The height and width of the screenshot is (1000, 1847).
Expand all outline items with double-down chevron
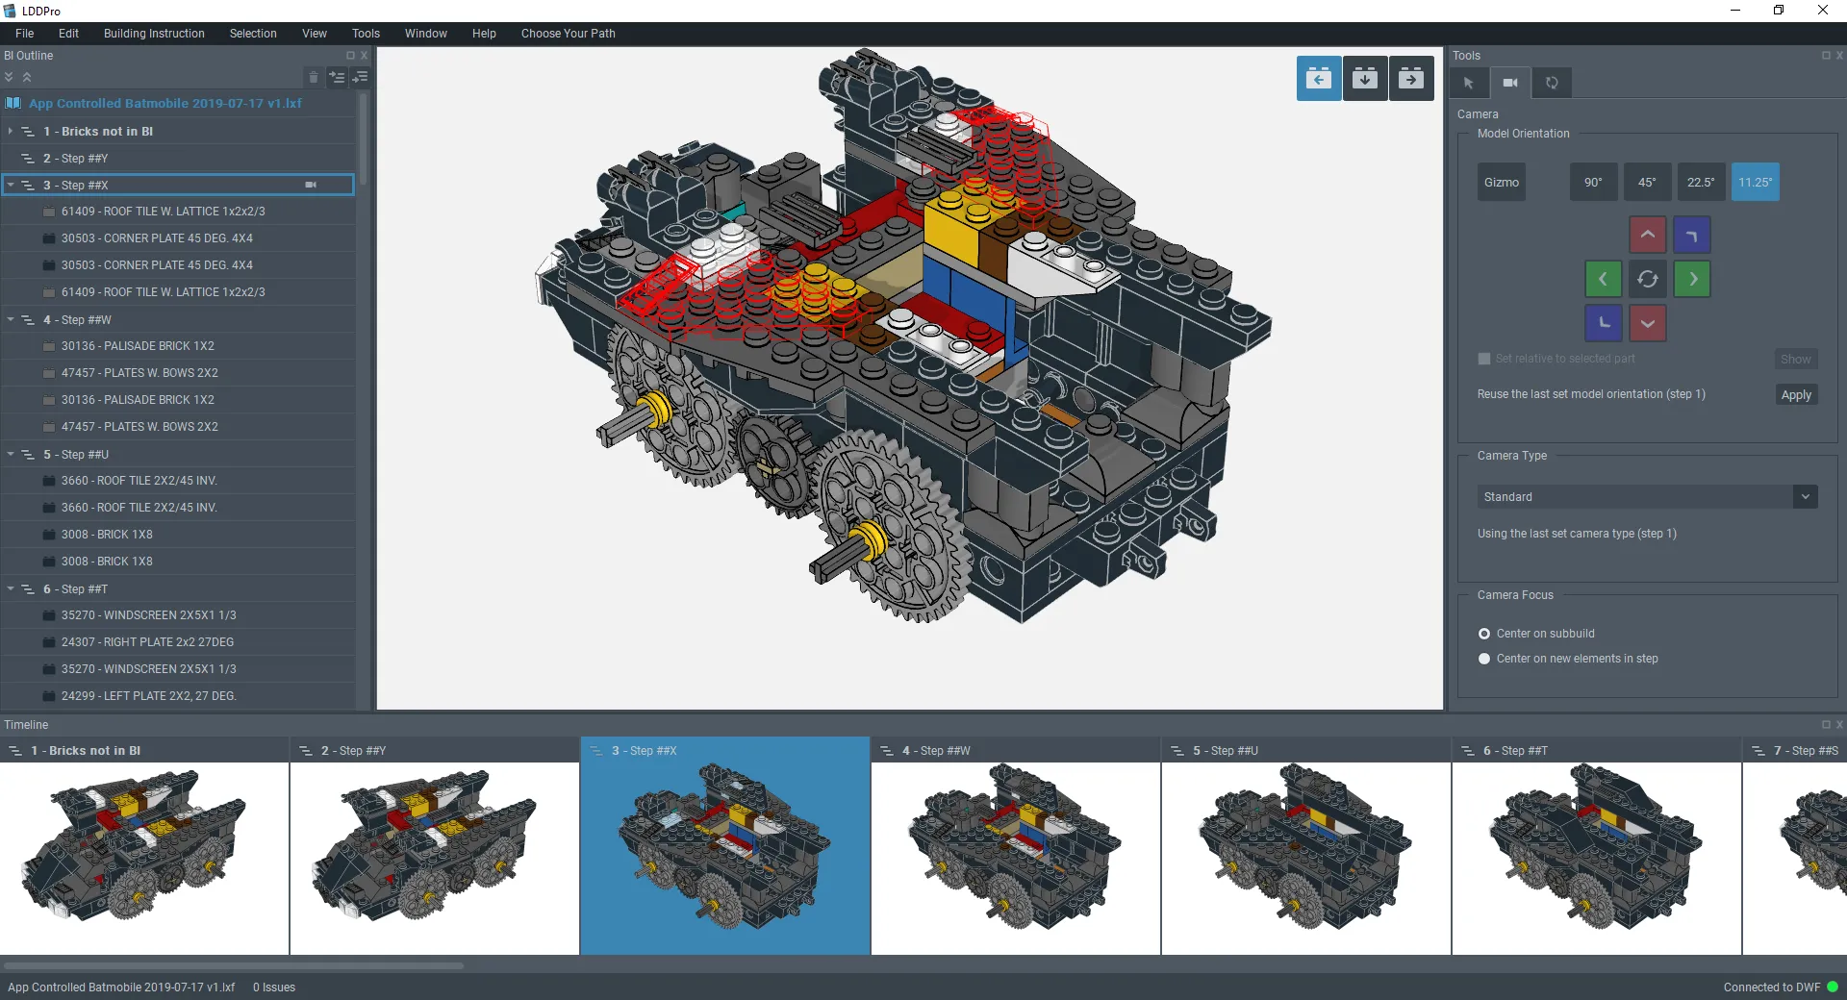[9, 77]
